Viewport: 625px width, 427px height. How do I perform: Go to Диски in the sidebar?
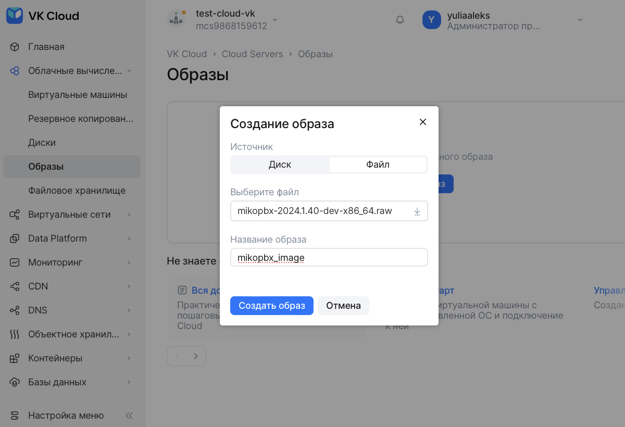(x=42, y=143)
